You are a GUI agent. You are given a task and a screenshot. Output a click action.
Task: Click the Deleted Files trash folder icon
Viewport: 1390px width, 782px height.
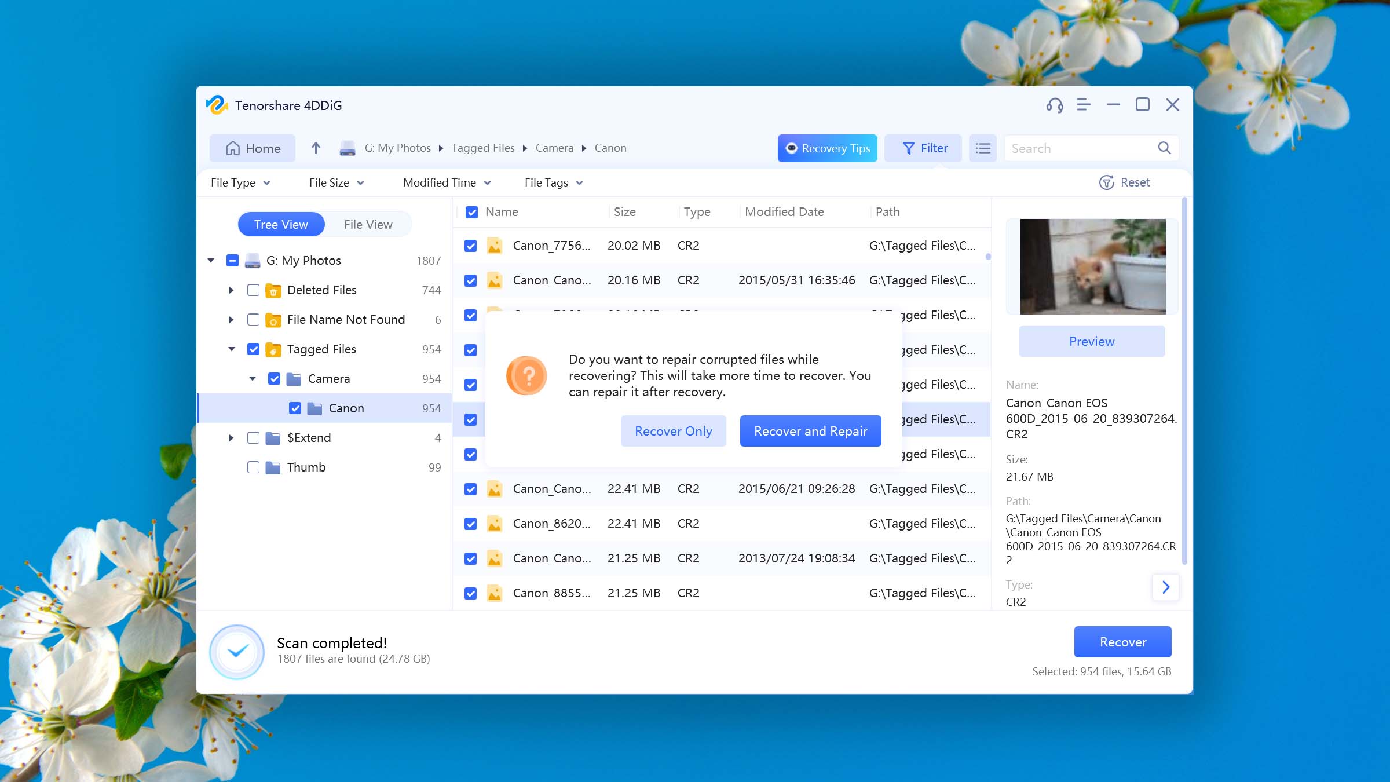coord(273,290)
